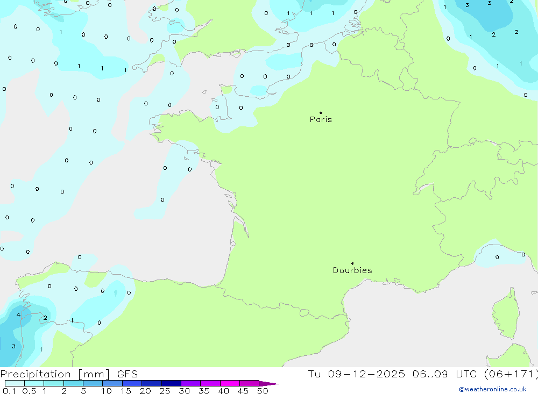
Task: Pick the 30–35 mm purple legend swatch
Action: tap(190, 383)
